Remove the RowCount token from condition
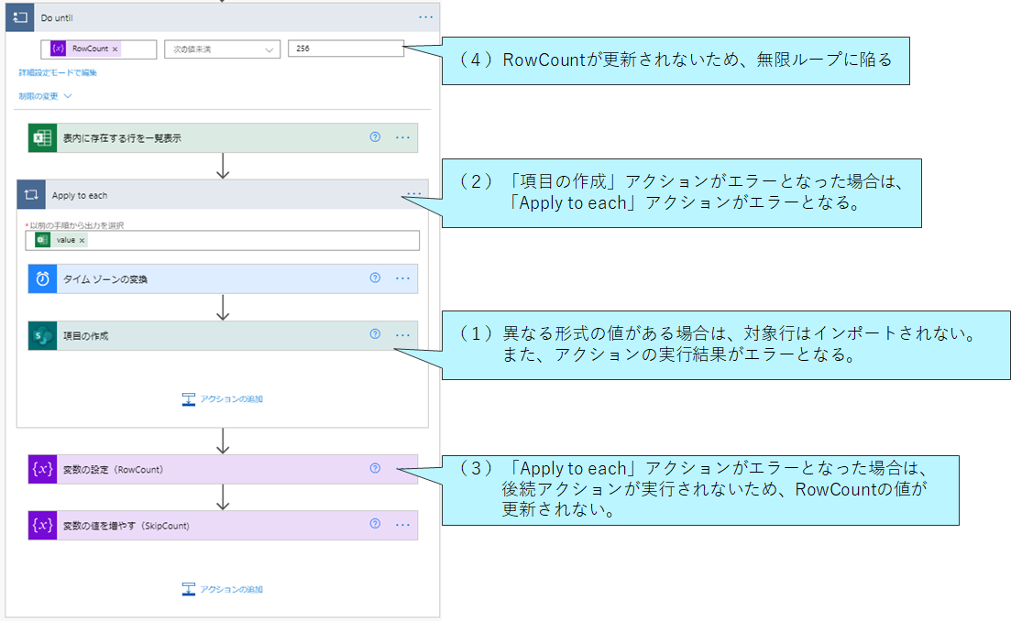The image size is (1011, 621). tap(115, 49)
